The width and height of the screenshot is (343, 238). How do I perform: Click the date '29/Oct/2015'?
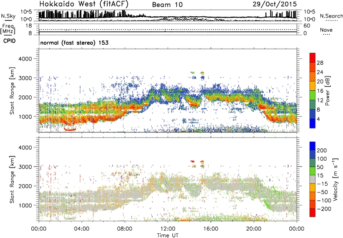tap(275, 4)
